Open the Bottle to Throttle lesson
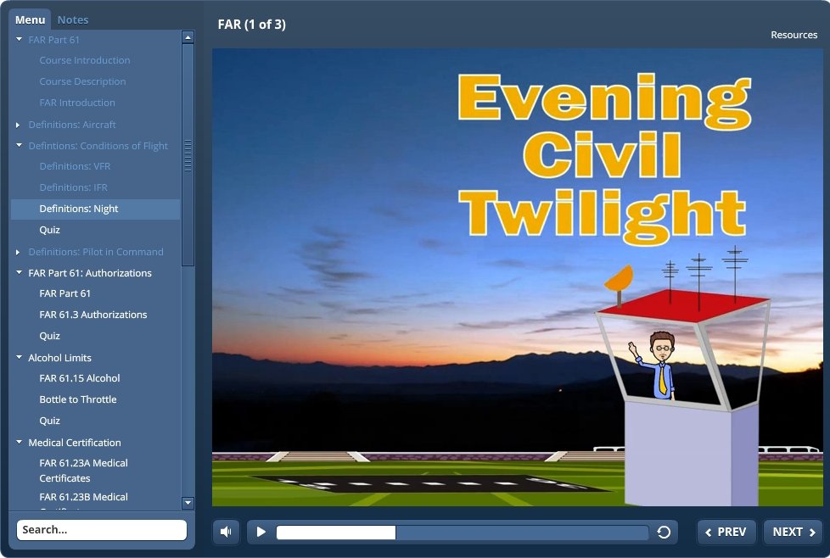The height and width of the screenshot is (558, 830). point(78,399)
